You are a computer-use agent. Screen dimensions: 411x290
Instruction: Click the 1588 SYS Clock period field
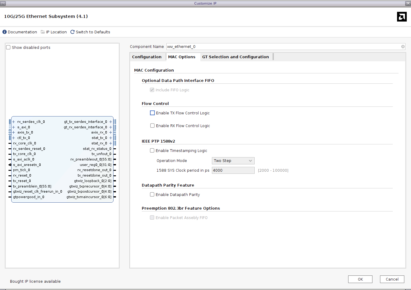pyautogui.click(x=233, y=170)
